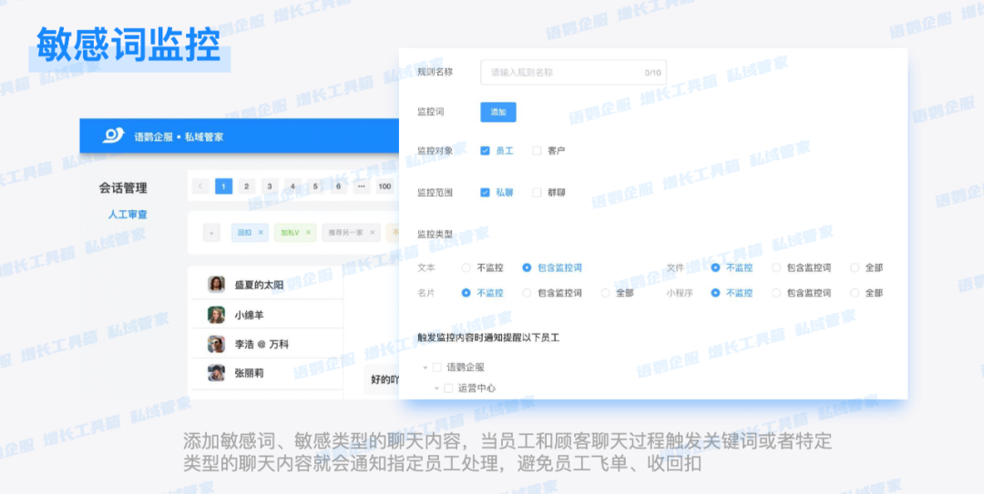
Task: Click the pagination ellipsis for more pages
Action: tap(361, 187)
